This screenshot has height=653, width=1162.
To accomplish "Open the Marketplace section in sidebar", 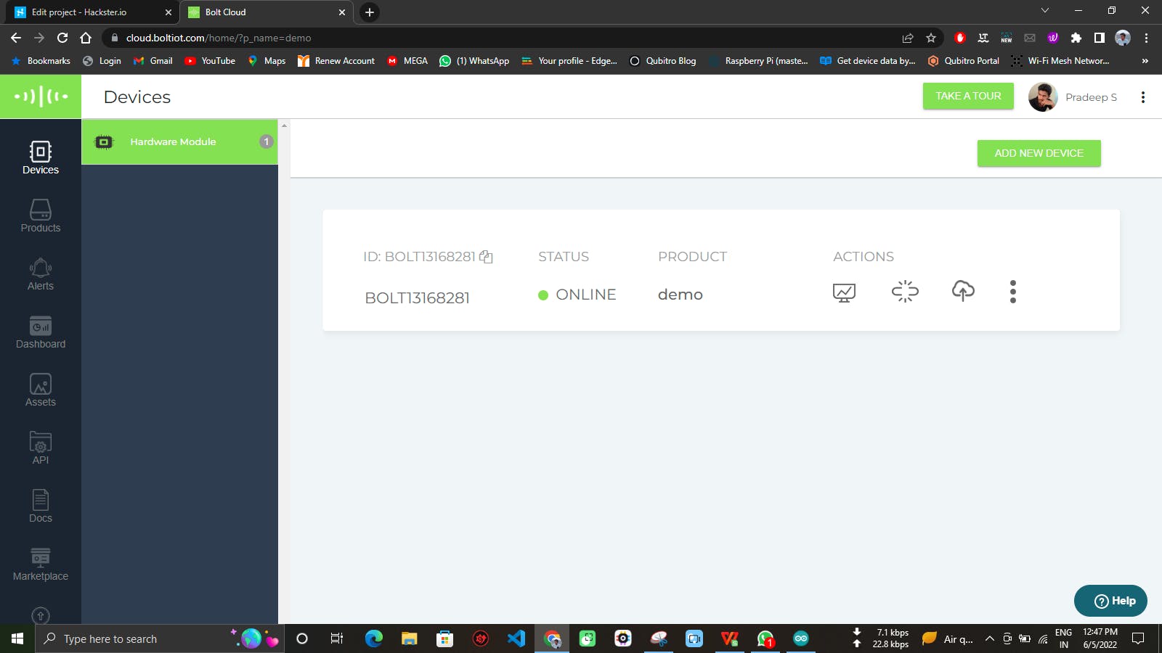I will click(41, 564).
